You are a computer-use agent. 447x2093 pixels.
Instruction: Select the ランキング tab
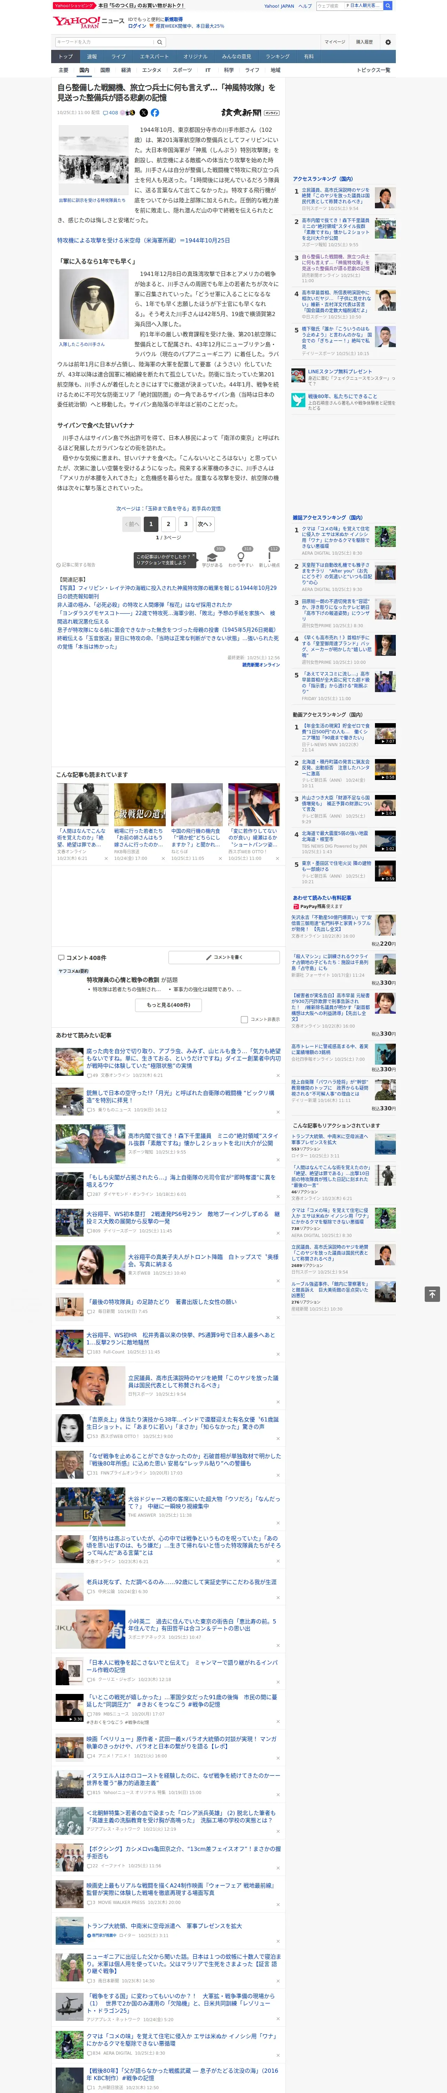click(277, 57)
